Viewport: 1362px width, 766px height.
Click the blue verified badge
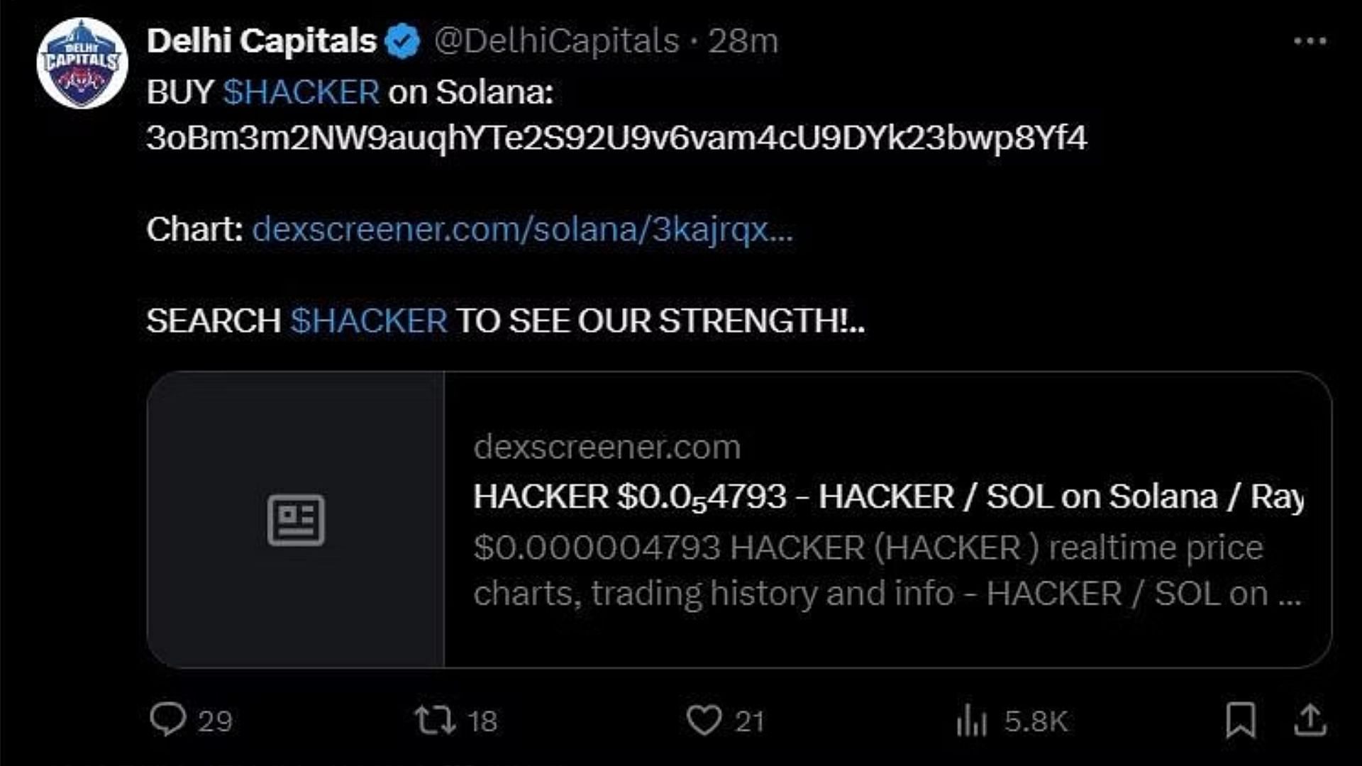[403, 41]
